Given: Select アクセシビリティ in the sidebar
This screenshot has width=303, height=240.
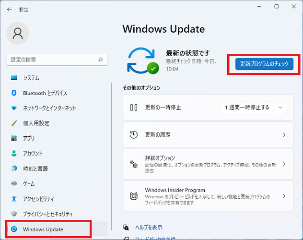Looking at the screenshot, I should click(x=57, y=199).
